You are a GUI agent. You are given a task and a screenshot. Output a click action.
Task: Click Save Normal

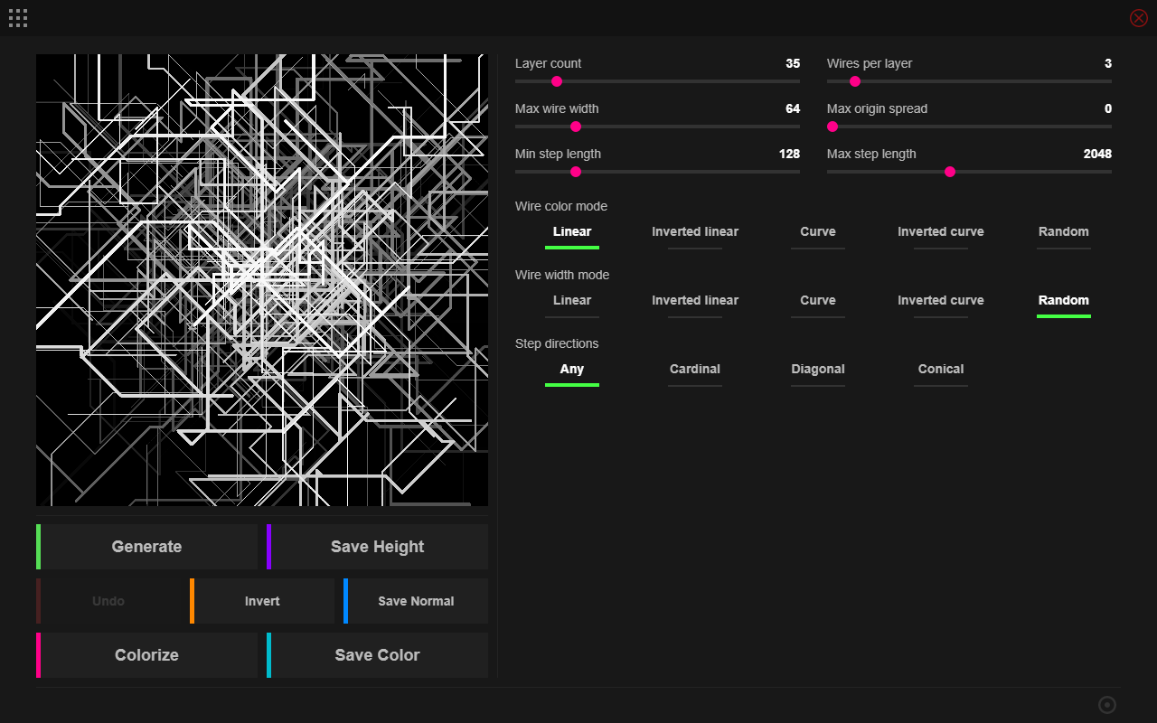point(416,601)
